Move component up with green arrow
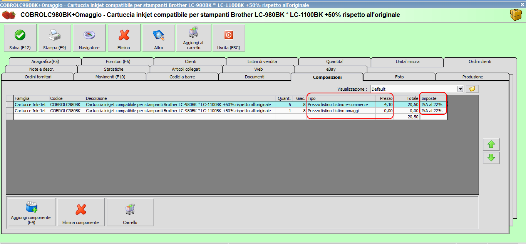526x244 pixels. (x=491, y=144)
